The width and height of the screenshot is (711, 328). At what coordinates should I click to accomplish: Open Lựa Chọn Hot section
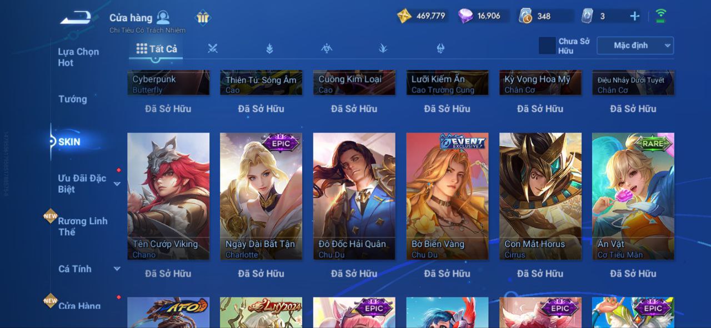point(78,57)
